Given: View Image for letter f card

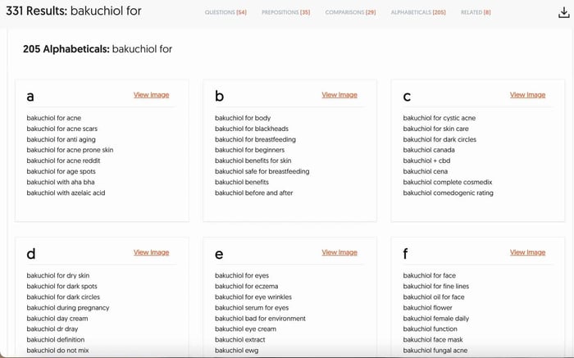Looking at the screenshot, I should pyautogui.click(x=527, y=252).
